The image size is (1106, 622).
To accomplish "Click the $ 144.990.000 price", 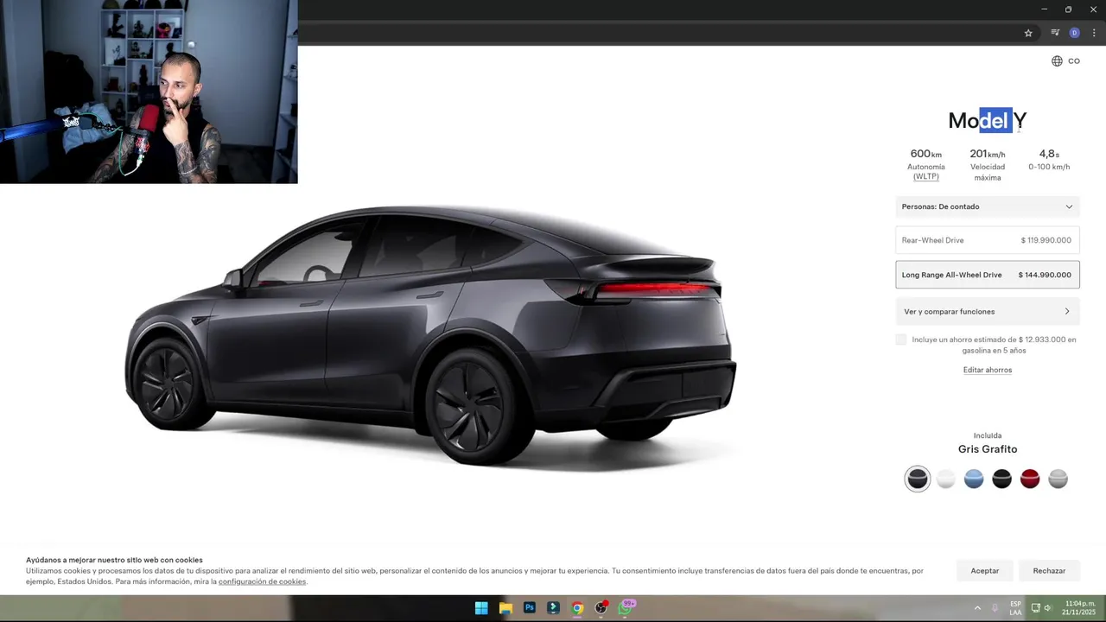I will click(1045, 276).
